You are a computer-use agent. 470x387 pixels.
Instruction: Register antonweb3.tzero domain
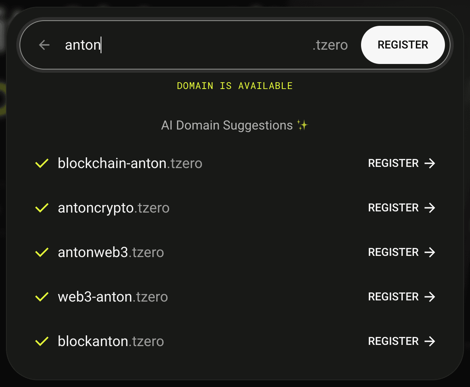tap(401, 252)
